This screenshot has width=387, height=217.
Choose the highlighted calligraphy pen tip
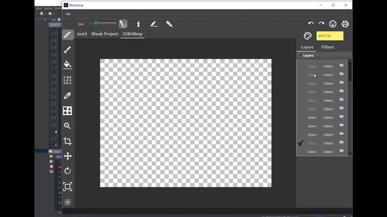tap(123, 24)
